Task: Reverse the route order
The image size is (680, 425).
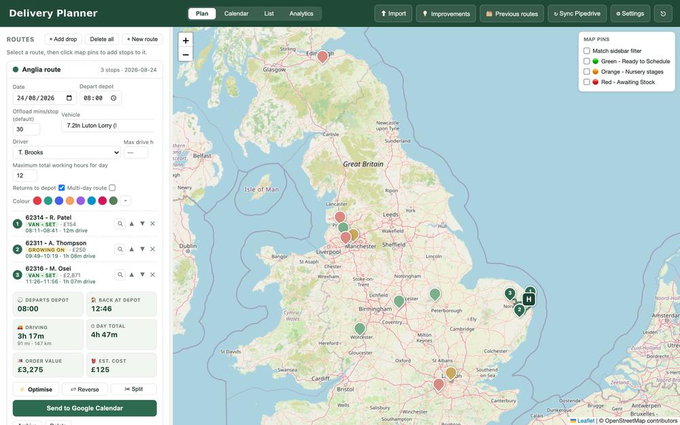Action: (84, 390)
